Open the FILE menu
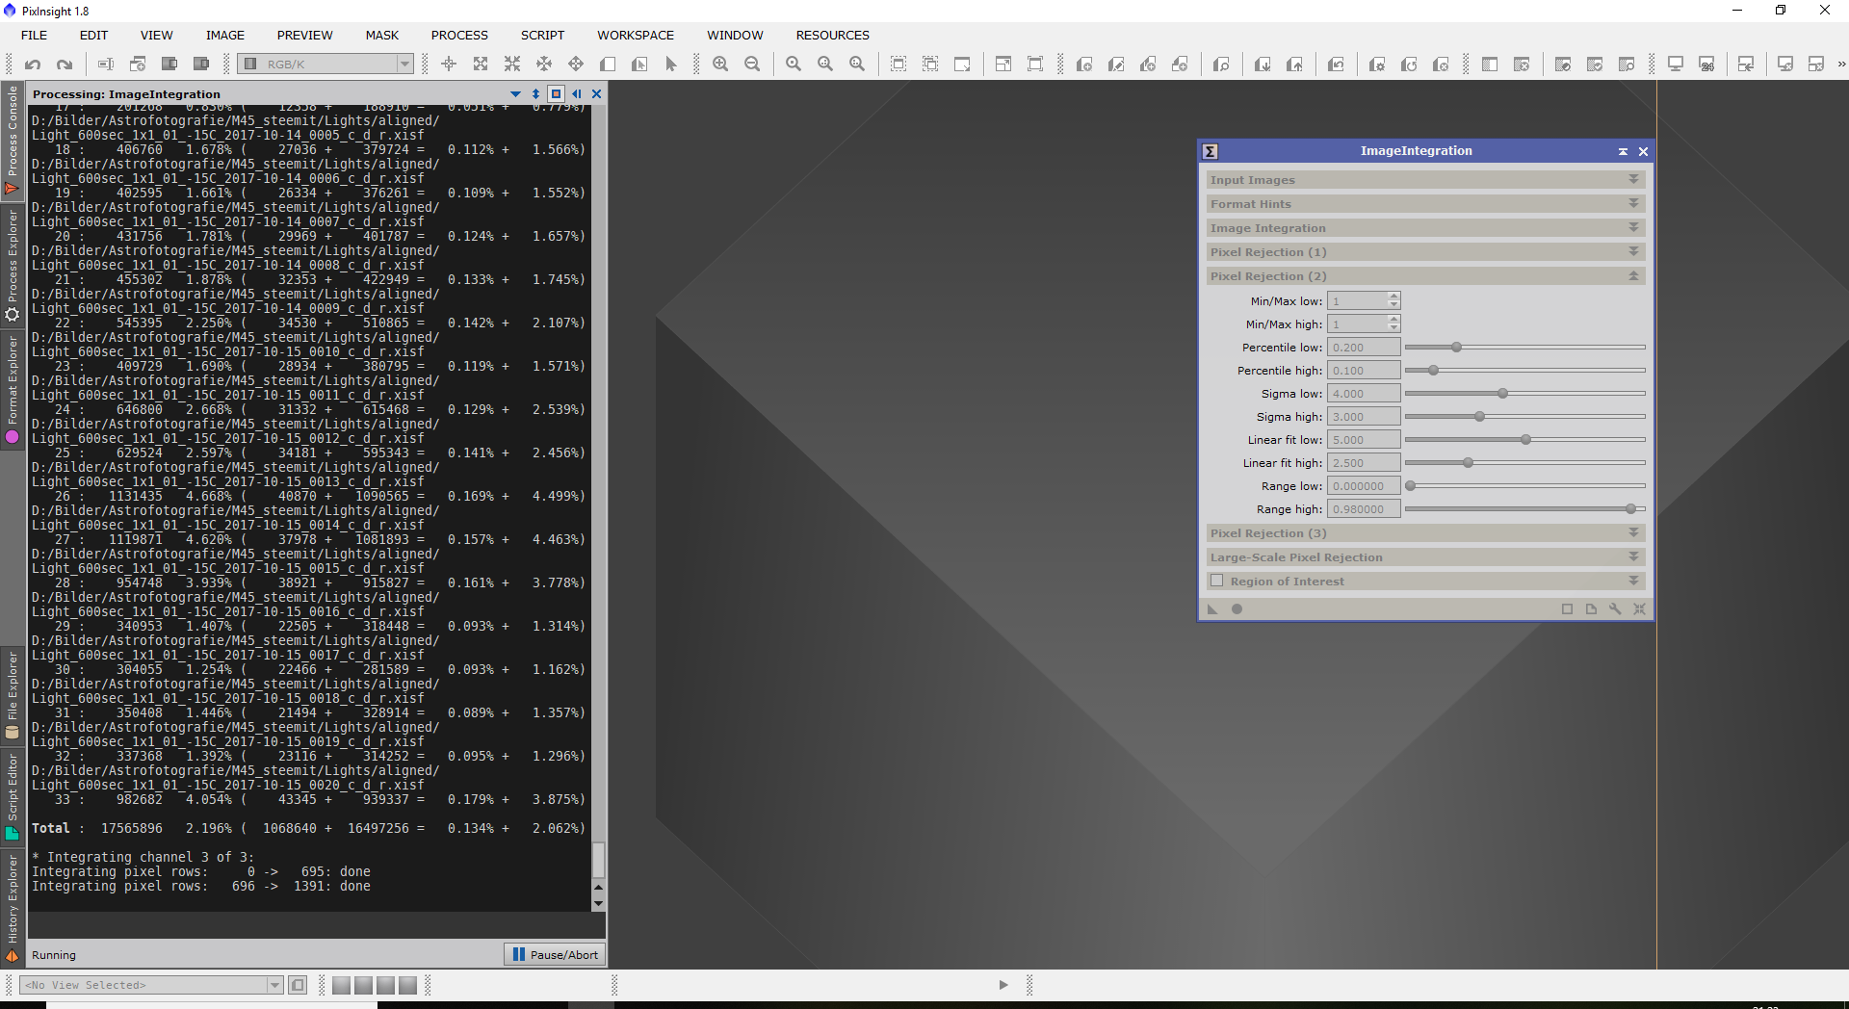Viewport: 1849px width, 1009px height. [34, 35]
